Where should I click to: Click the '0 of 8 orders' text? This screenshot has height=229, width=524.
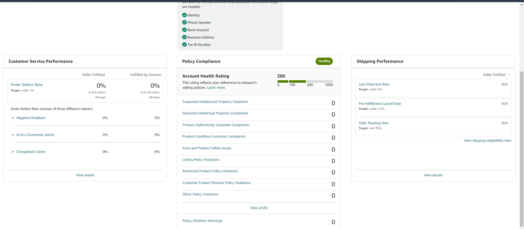[x=97, y=92]
